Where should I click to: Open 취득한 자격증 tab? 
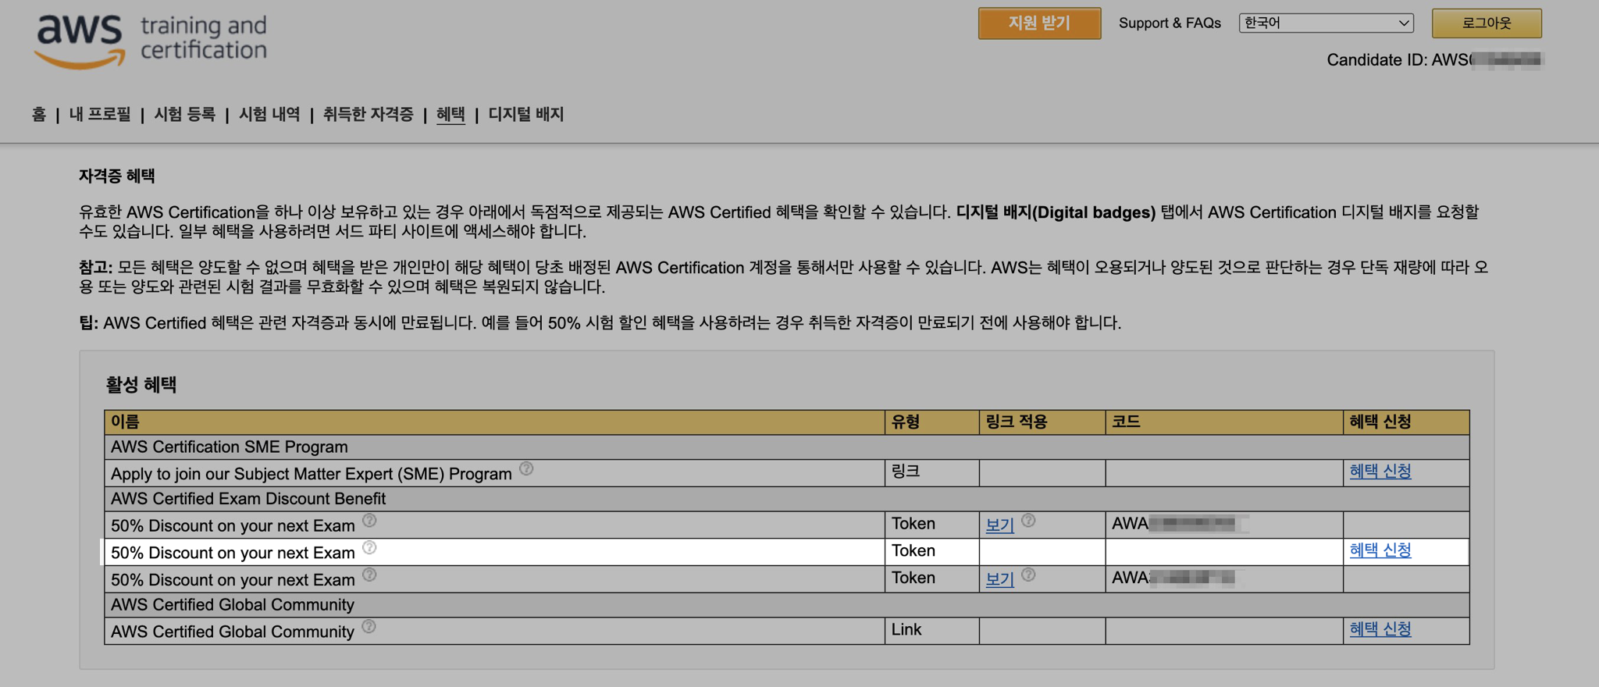[x=368, y=114]
